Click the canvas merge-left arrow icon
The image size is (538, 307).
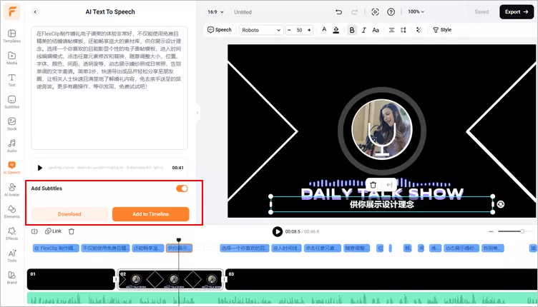coord(389,185)
